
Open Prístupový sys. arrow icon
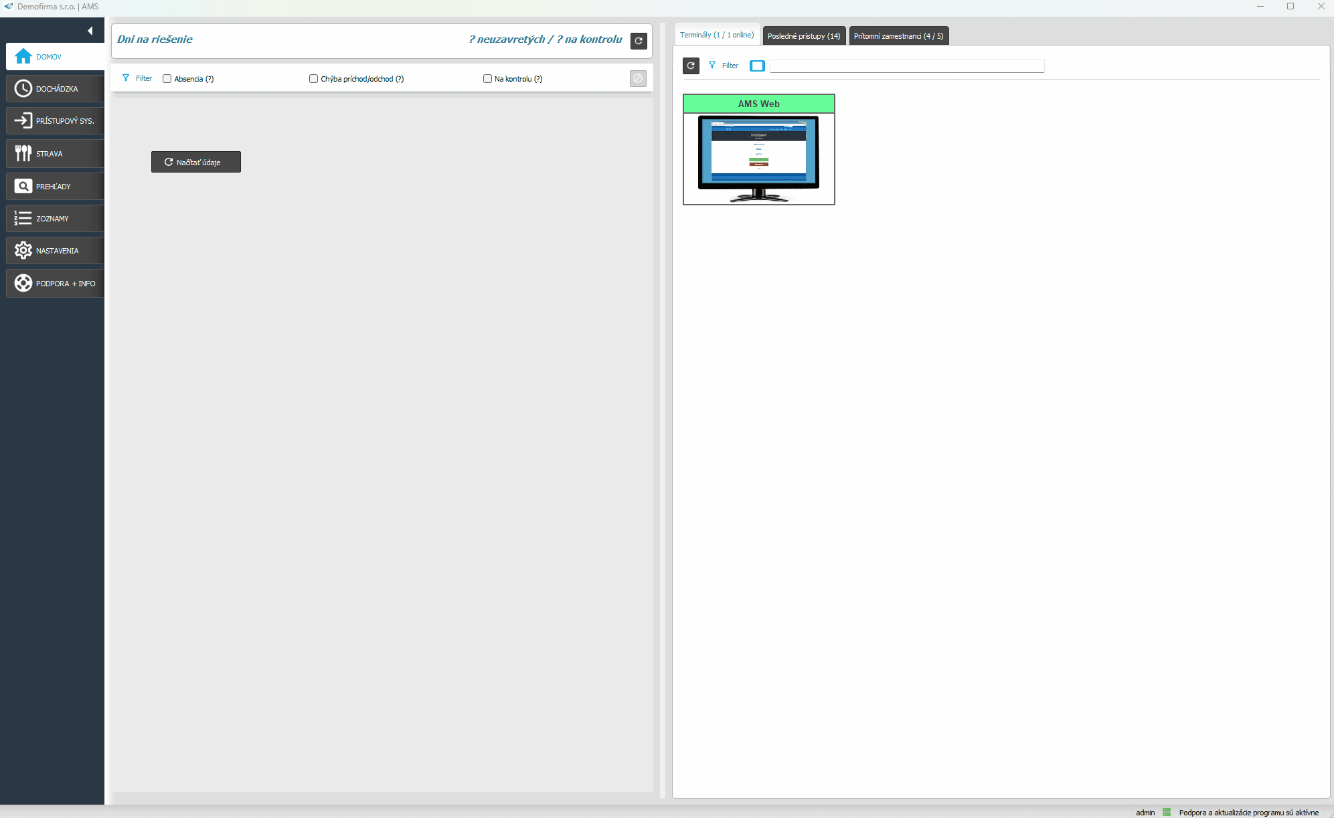point(23,120)
